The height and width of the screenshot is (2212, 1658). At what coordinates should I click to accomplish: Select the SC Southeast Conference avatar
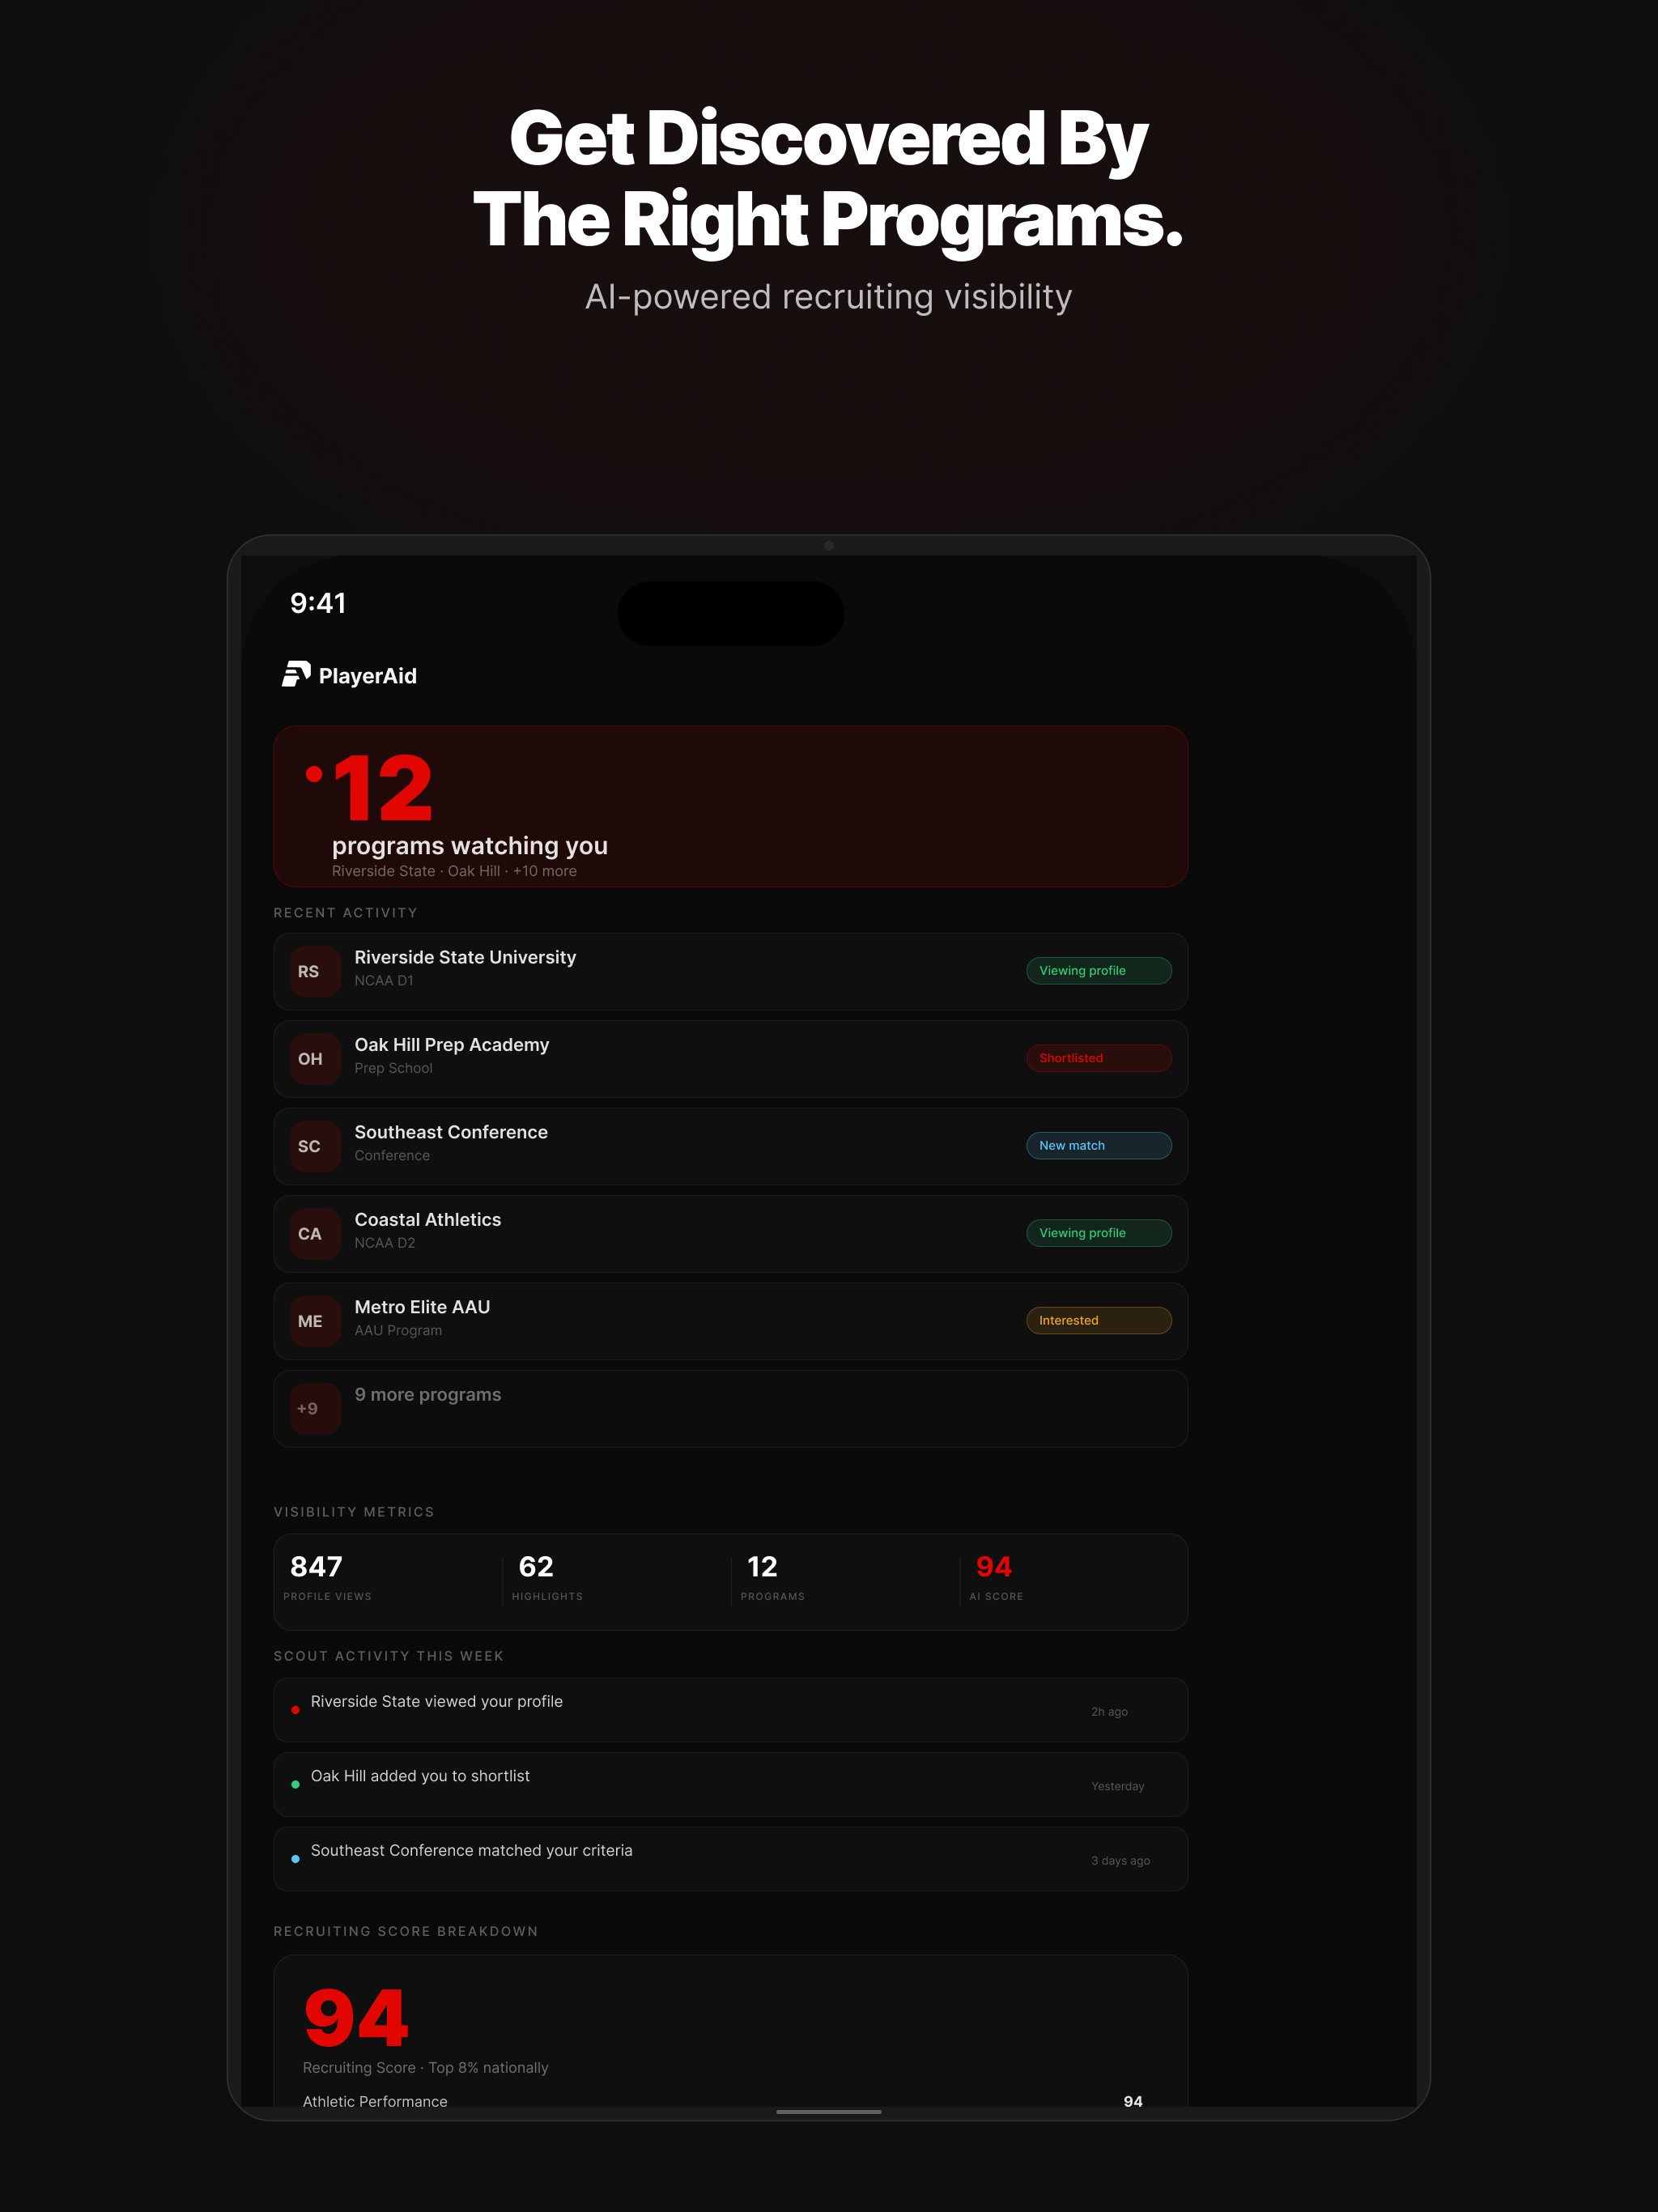pyautogui.click(x=315, y=1146)
